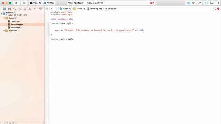Toggle the Debug area visibility

(212, 3)
